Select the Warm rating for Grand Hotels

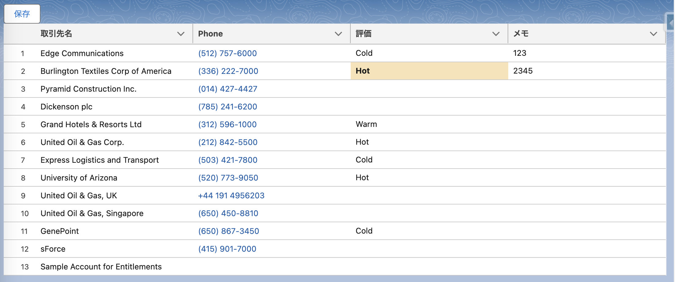366,124
